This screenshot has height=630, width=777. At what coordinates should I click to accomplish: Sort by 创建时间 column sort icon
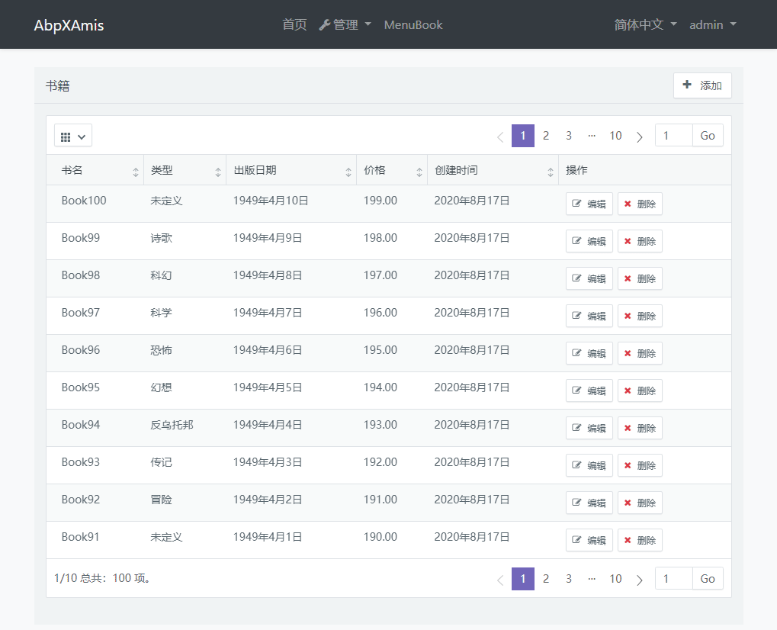coord(551,172)
